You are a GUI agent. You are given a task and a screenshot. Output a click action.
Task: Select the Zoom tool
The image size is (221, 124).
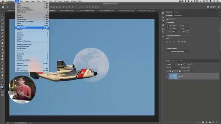coord(2,79)
